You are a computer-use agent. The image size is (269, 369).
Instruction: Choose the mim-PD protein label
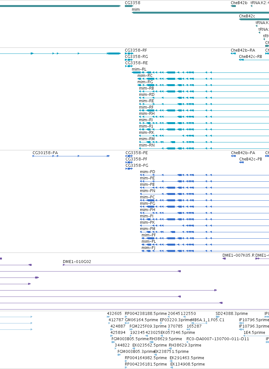(x=148, y=172)
